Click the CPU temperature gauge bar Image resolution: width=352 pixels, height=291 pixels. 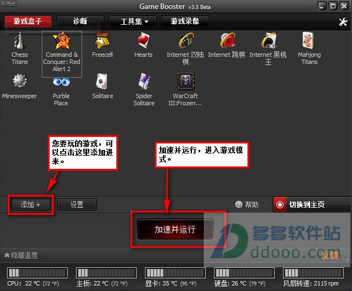coord(37,273)
